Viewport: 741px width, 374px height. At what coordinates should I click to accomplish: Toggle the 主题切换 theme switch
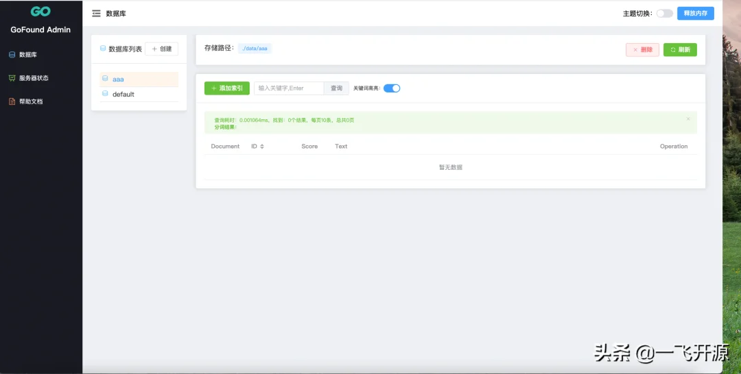pyautogui.click(x=664, y=13)
